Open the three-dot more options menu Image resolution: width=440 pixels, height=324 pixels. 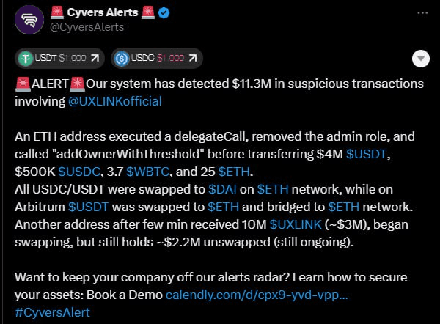pos(422,13)
